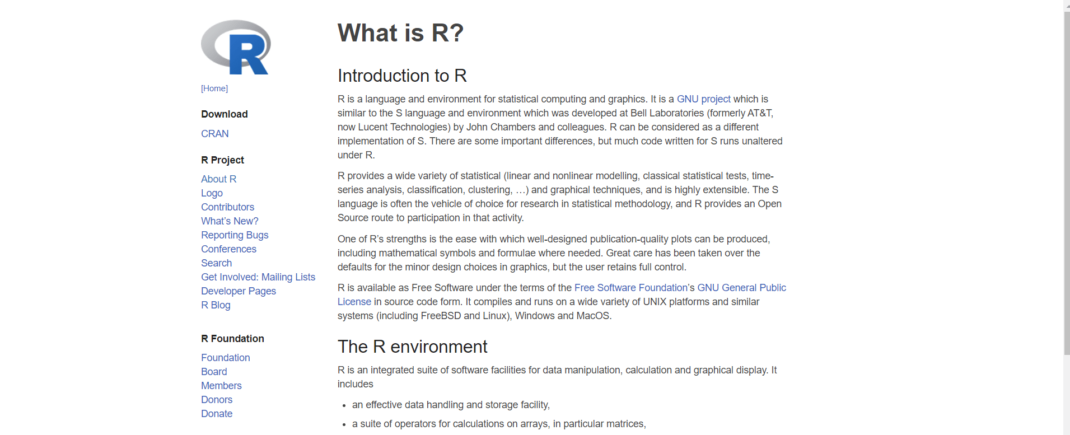Open the About R page
Viewport: 1070px width, 435px height.
[x=218, y=179]
